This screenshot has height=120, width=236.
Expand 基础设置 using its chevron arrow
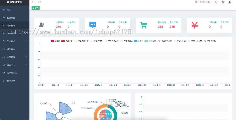coord(26,18)
